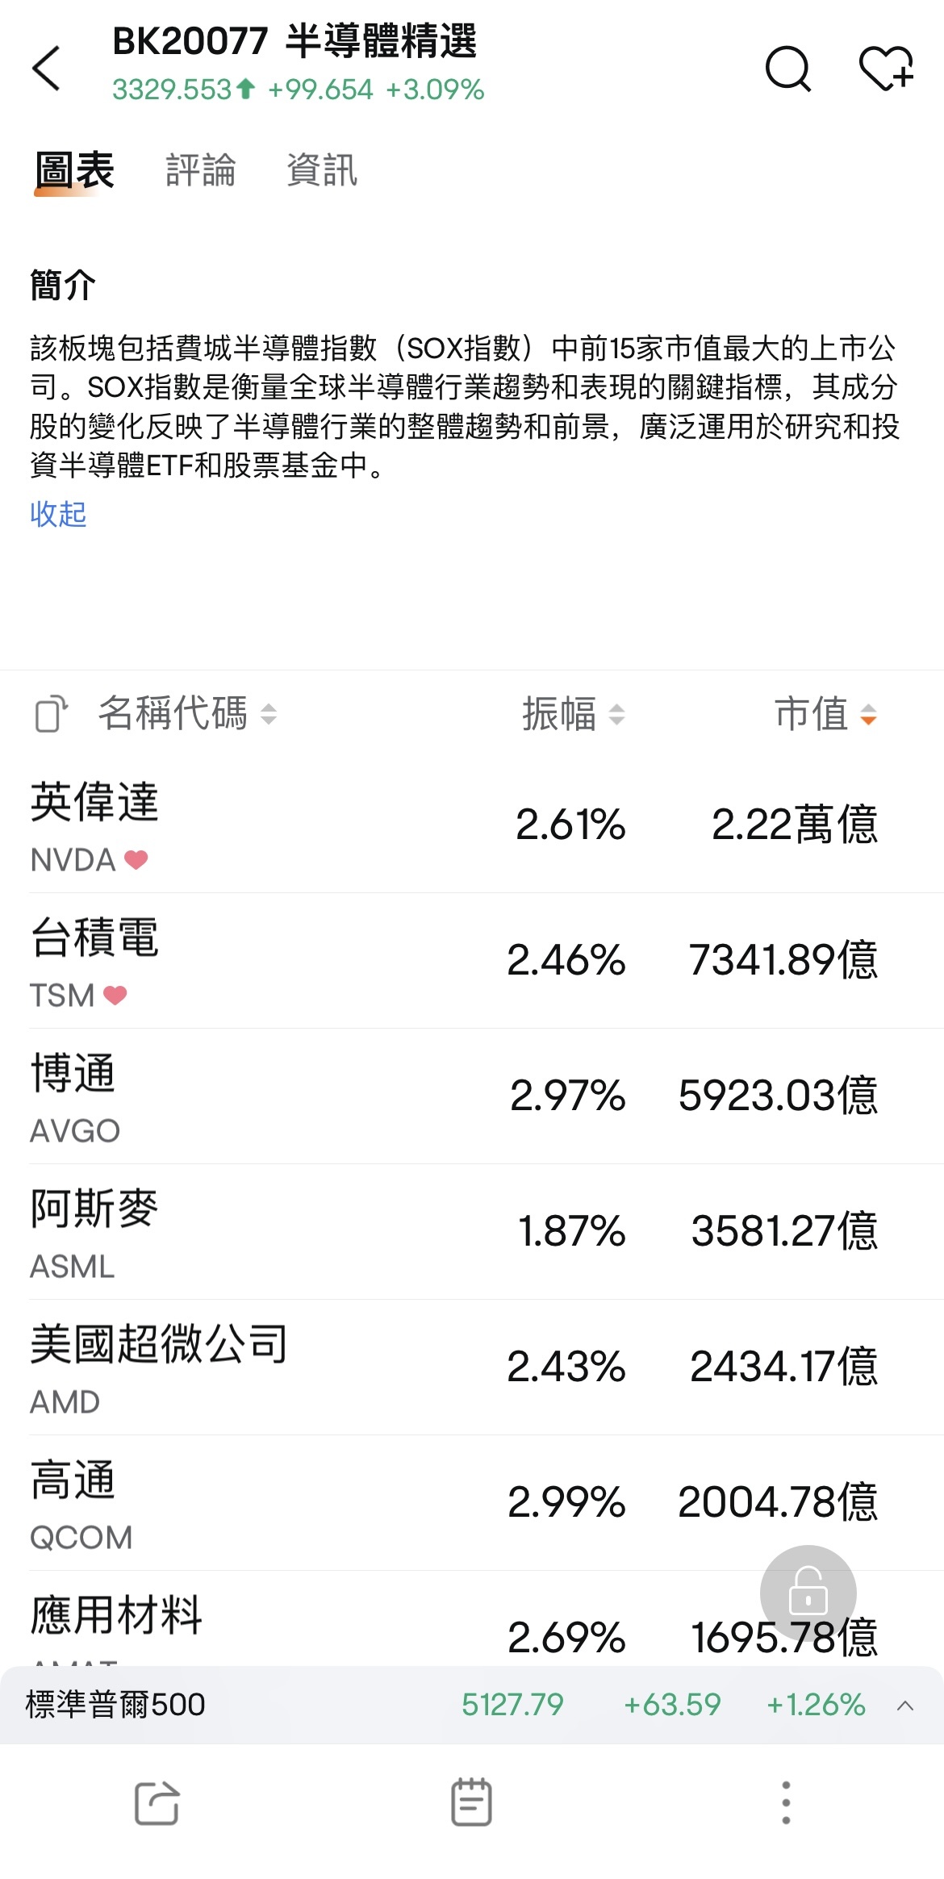Screen dimensions: 944x1879
Task: Select the 圖表 tab
Action: (x=74, y=170)
